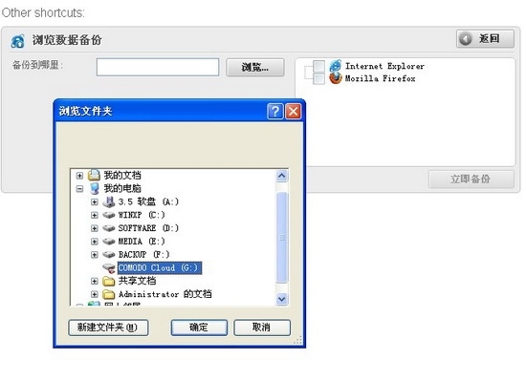
Task: Expand the BACKUP (F:) node
Action: [x=95, y=255]
